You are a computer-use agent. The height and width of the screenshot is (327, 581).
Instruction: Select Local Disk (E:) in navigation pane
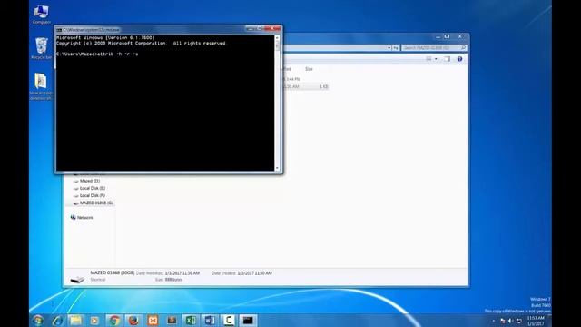(89, 188)
